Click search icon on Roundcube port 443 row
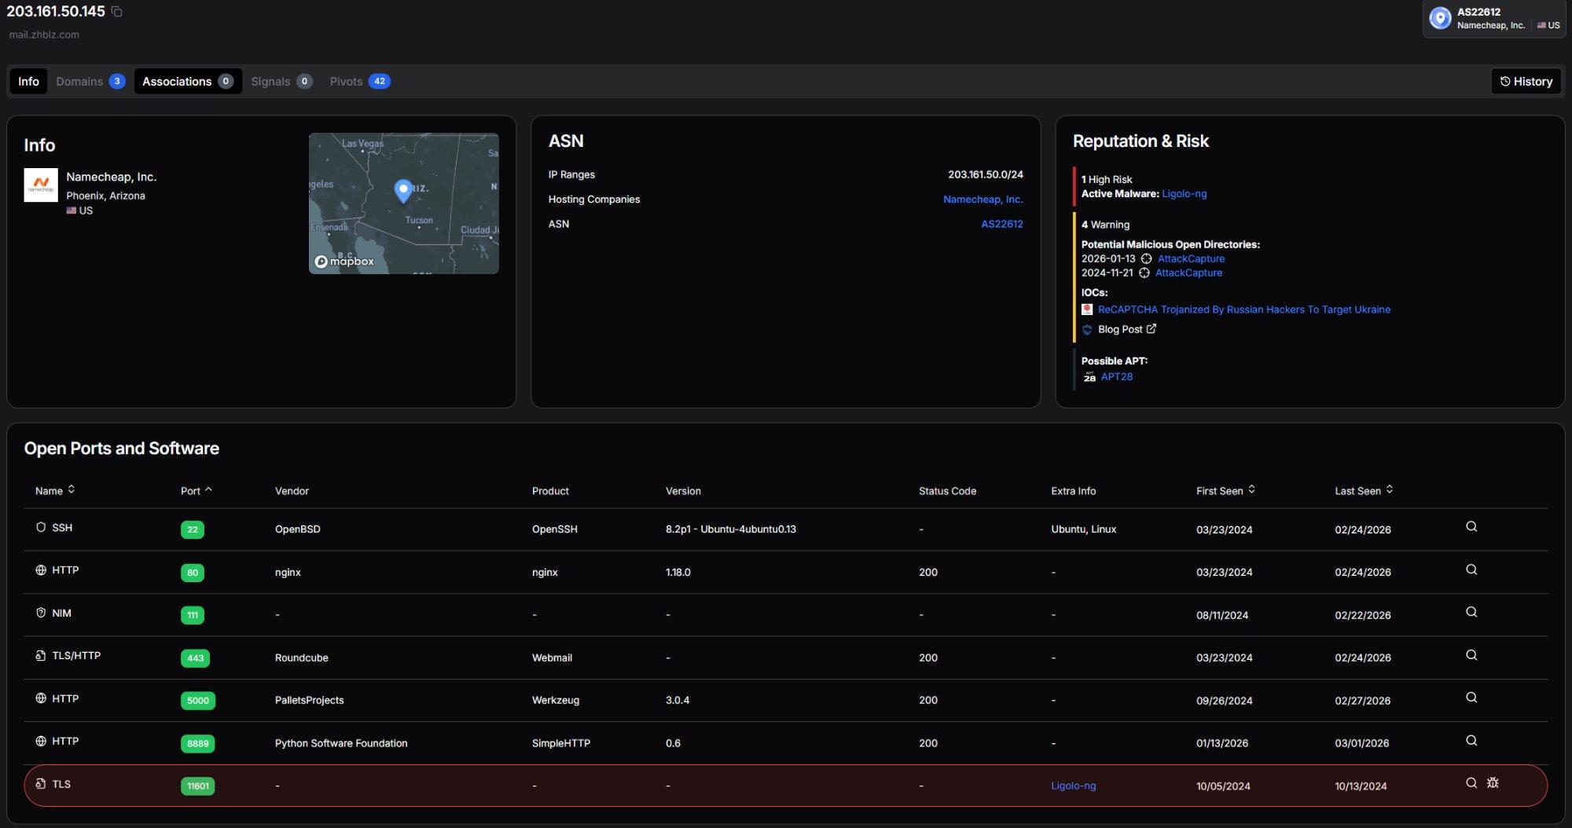This screenshot has height=828, width=1572. (1471, 655)
